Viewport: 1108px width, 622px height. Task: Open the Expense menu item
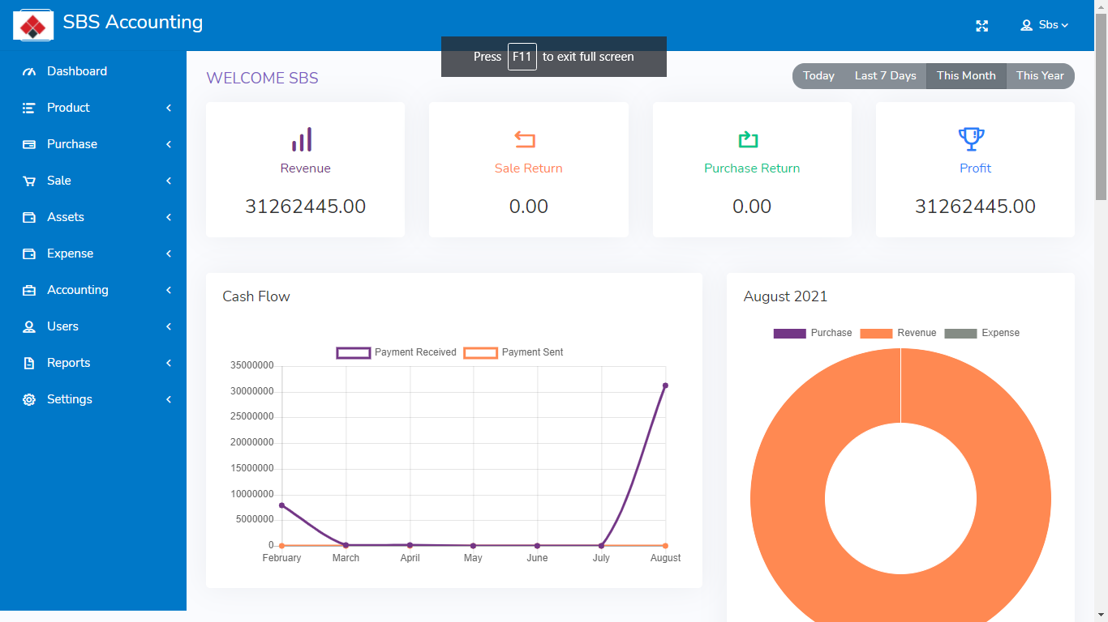(x=93, y=253)
